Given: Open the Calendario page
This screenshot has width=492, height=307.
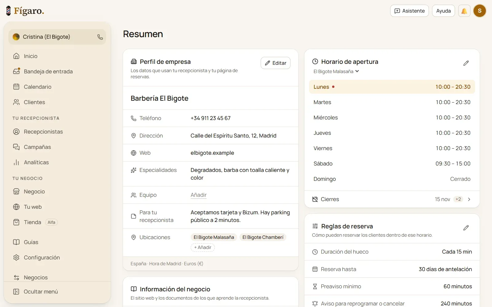Looking at the screenshot, I should coord(57,87).
